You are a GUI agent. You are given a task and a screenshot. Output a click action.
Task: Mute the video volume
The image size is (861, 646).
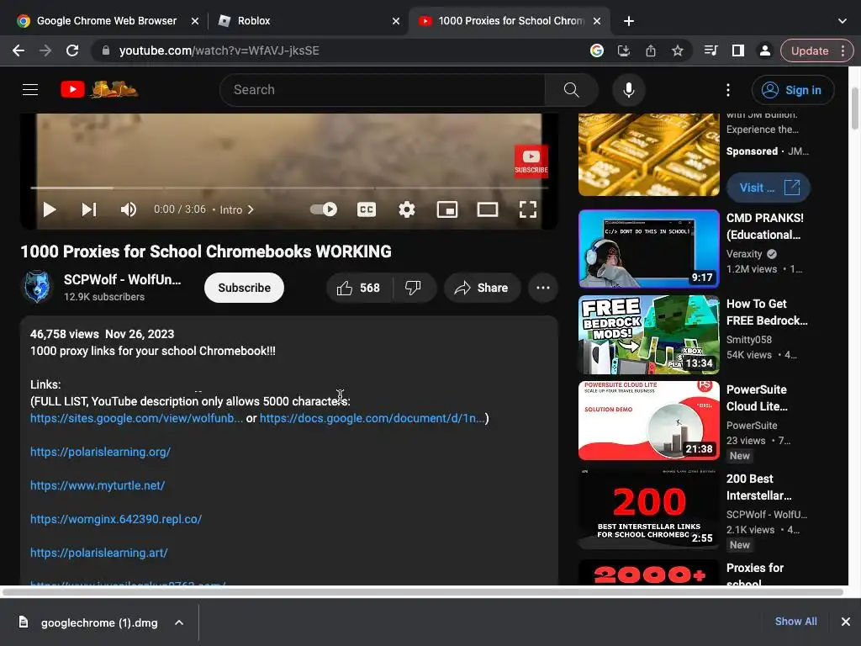tap(129, 209)
